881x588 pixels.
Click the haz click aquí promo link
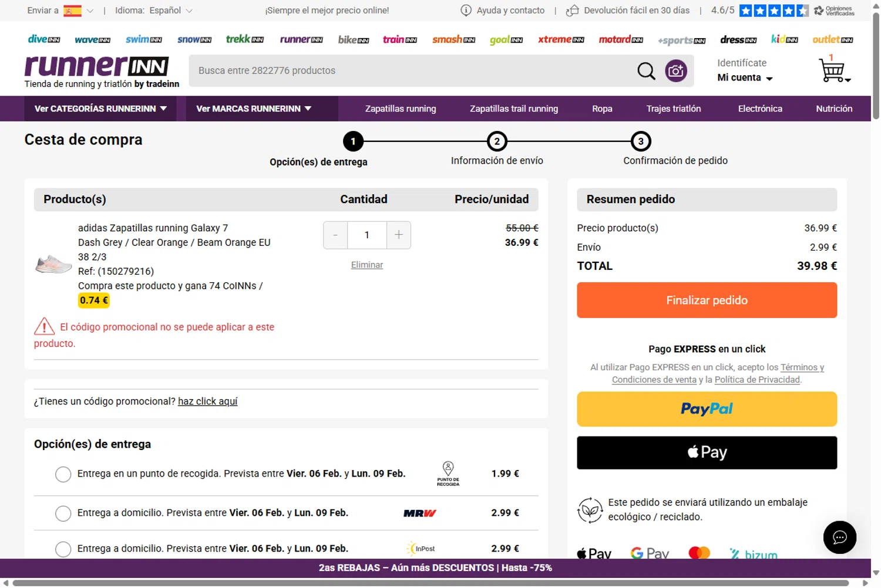pyautogui.click(x=208, y=401)
